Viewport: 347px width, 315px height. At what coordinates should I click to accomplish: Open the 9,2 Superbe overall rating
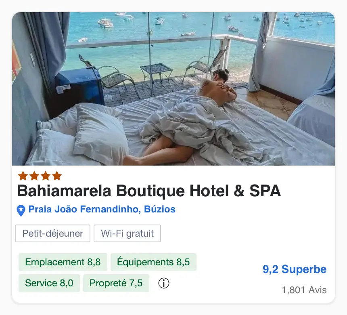coord(295,269)
